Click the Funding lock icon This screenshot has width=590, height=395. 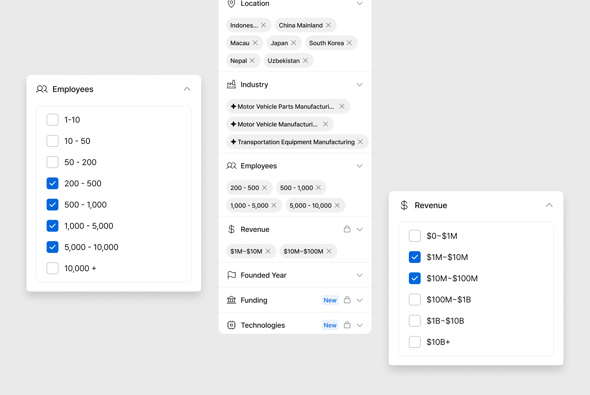pyautogui.click(x=347, y=300)
